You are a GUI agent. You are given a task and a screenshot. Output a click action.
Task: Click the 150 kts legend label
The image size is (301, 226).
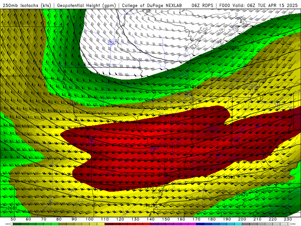point(166,219)
